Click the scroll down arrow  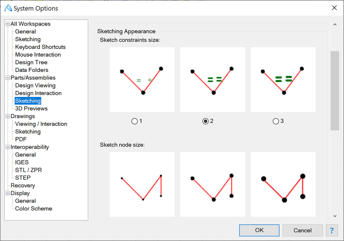pos(335,216)
